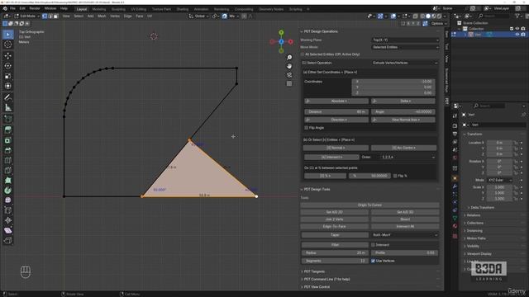The image size is (529, 297).
Task: Click the Edge-To-Face button
Action: [x=334, y=227]
